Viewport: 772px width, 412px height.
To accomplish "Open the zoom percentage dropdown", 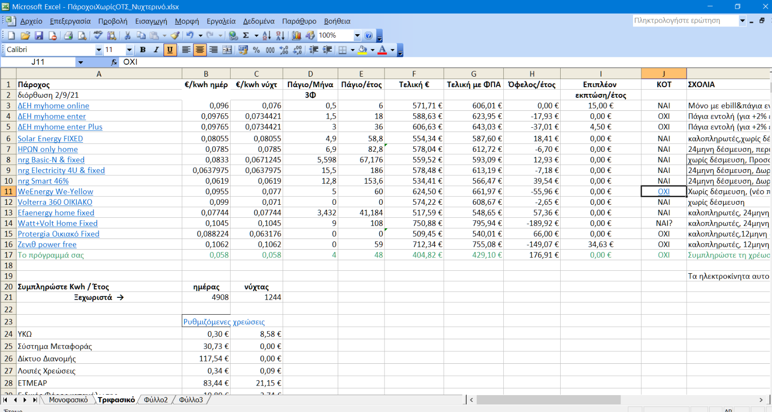I will pyautogui.click(x=357, y=36).
